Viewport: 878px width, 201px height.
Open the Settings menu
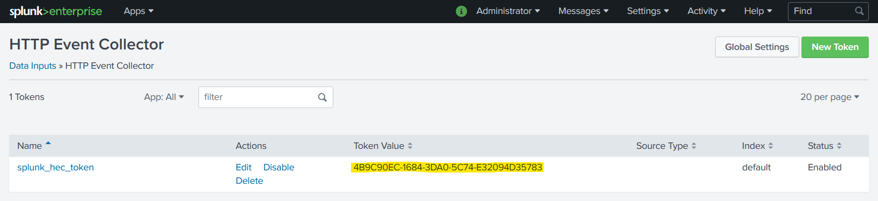click(648, 11)
